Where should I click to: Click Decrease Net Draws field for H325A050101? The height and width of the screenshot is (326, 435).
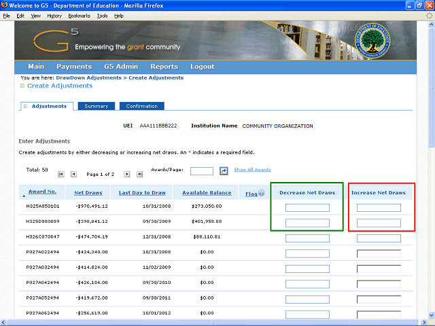tap(307, 208)
